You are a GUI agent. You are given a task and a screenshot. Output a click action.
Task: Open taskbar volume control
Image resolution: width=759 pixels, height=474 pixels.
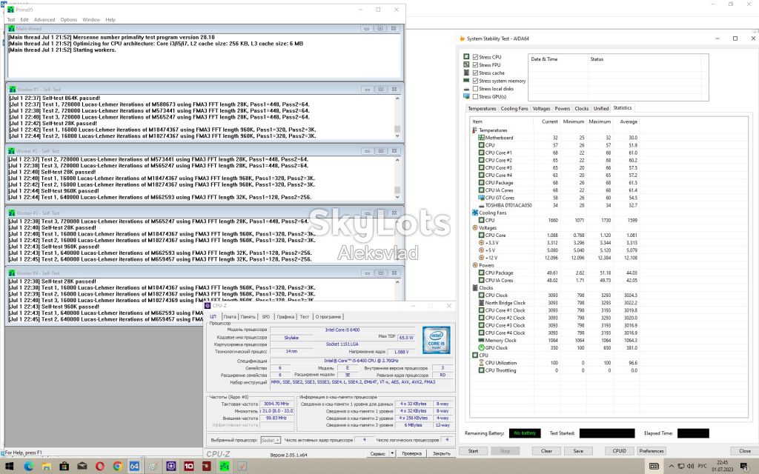click(691, 467)
